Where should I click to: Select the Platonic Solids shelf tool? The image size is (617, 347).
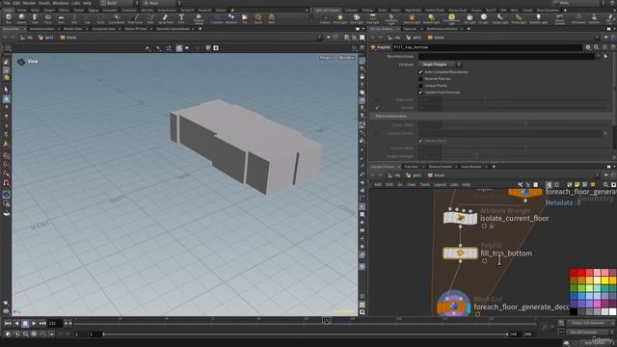[x=199, y=18]
